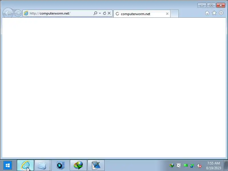Open the Windows Start button

pyautogui.click(x=8, y=165)
